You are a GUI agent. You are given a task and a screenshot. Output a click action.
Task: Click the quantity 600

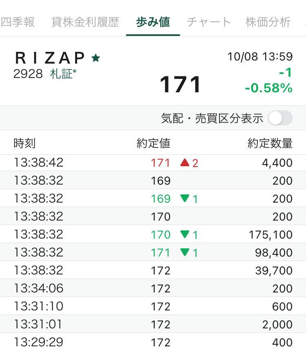(x=282, y=306)
